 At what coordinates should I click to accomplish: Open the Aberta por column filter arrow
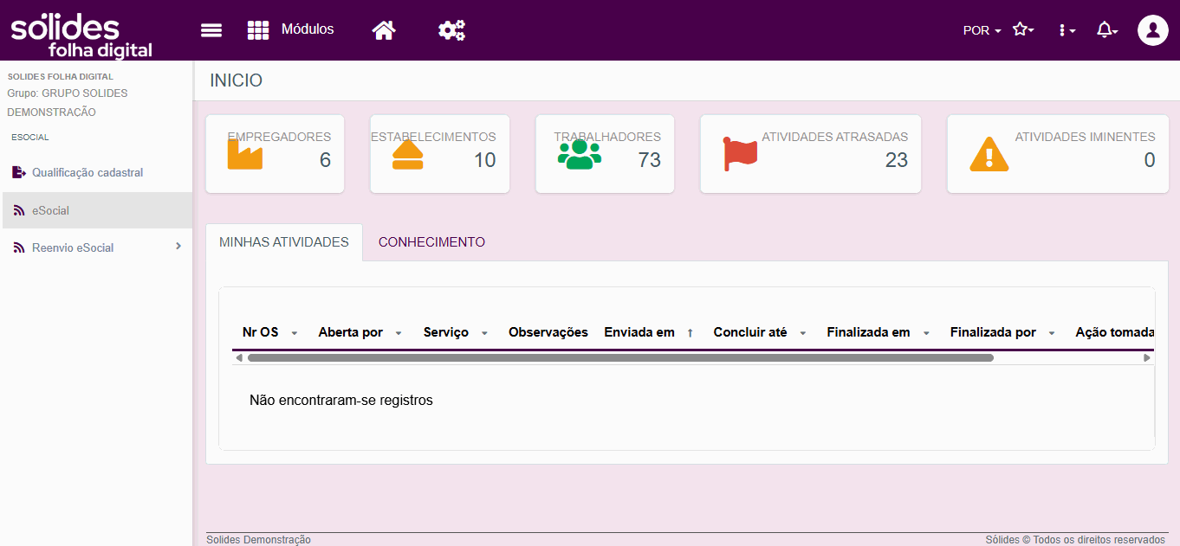click(399, 333)
